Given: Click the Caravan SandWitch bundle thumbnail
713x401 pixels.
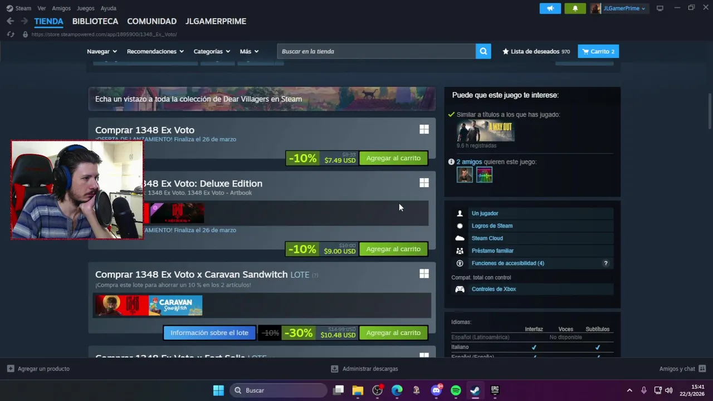Looking at the screenshot, I should 175,306.
